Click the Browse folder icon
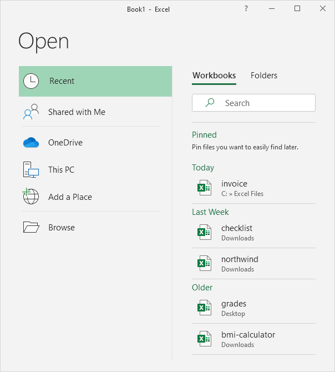Viewport: 335px width, 372px height. click(x=31, y=228)
